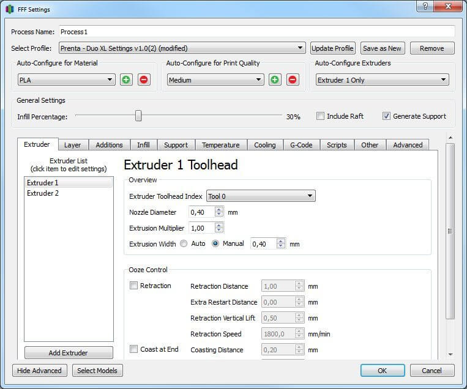Expand the Extruder Toolhead Index dropdown
Image resolution: width=467 pixels, height=389 pixels.
coord(261,196)
